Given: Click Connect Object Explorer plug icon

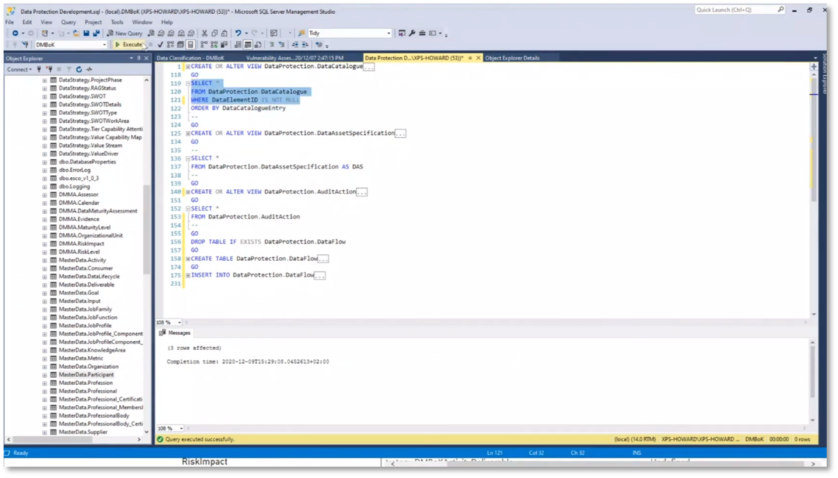Looking at the screenshot, I should click(39, 69).
